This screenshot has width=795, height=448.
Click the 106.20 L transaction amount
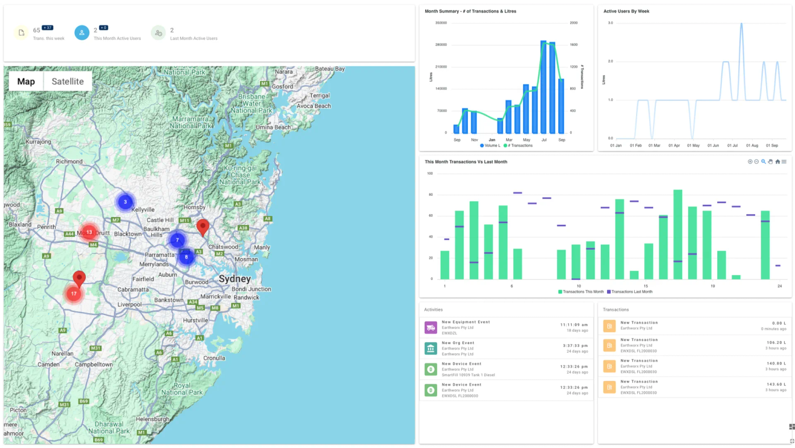tap(776, 342)
